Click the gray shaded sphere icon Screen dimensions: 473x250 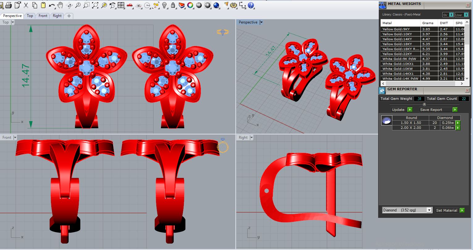coord(199,5)
